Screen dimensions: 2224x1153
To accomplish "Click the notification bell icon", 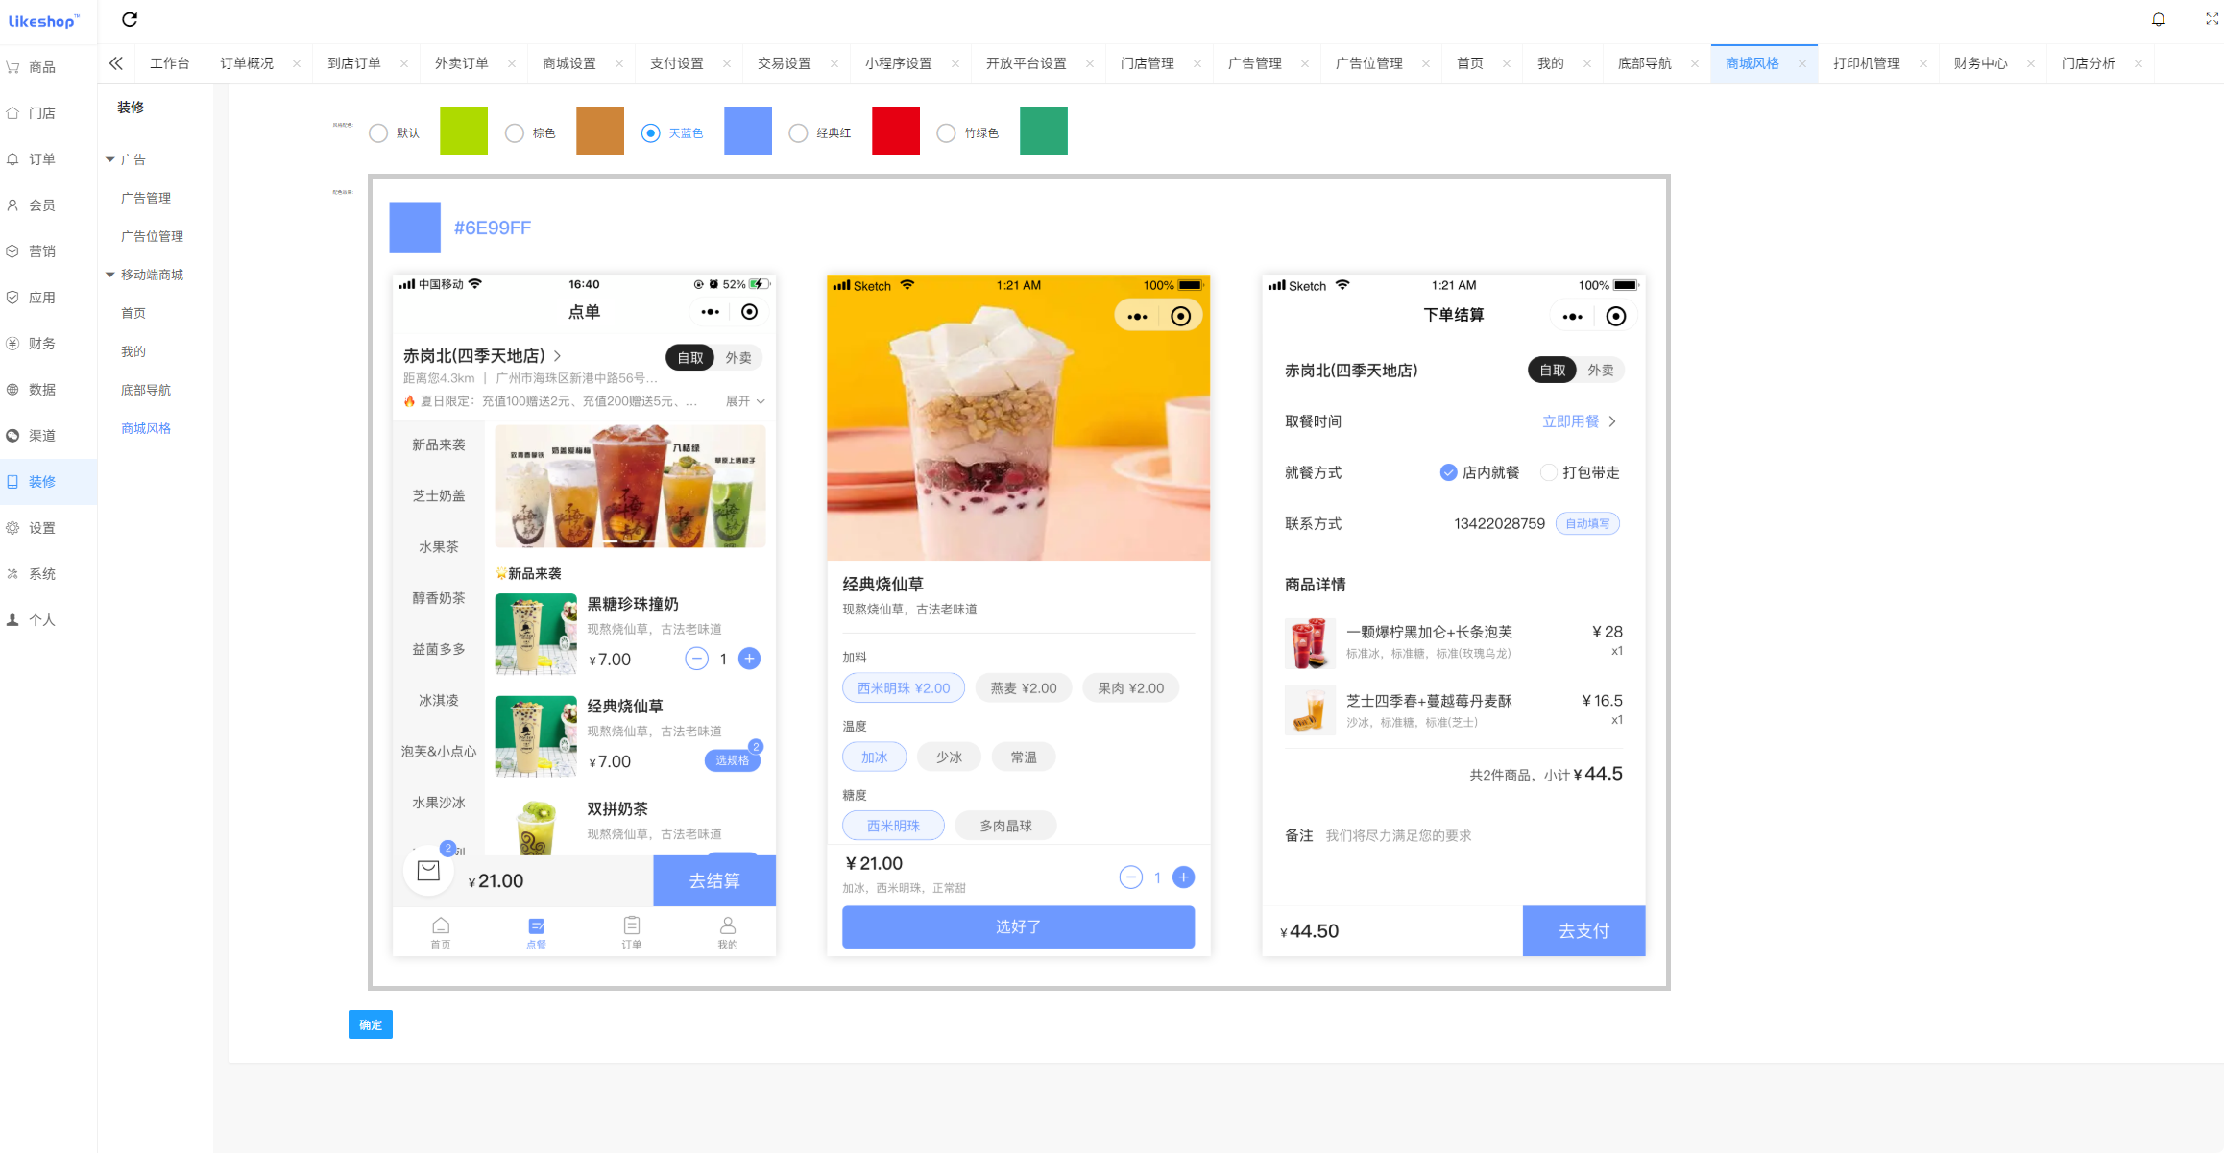I will click(2158, 19).
